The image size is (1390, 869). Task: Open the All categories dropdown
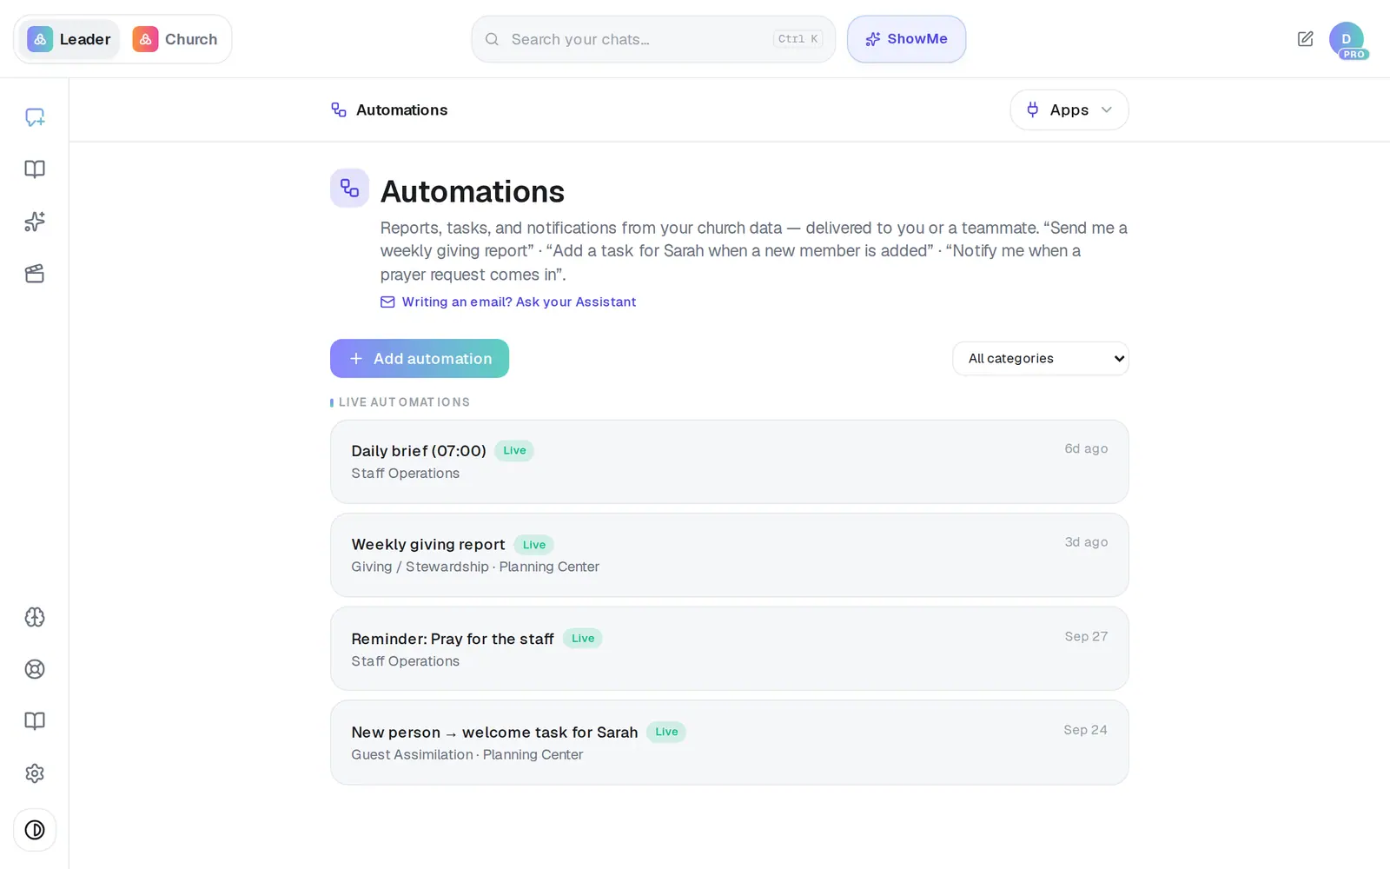coord(1040,358)
